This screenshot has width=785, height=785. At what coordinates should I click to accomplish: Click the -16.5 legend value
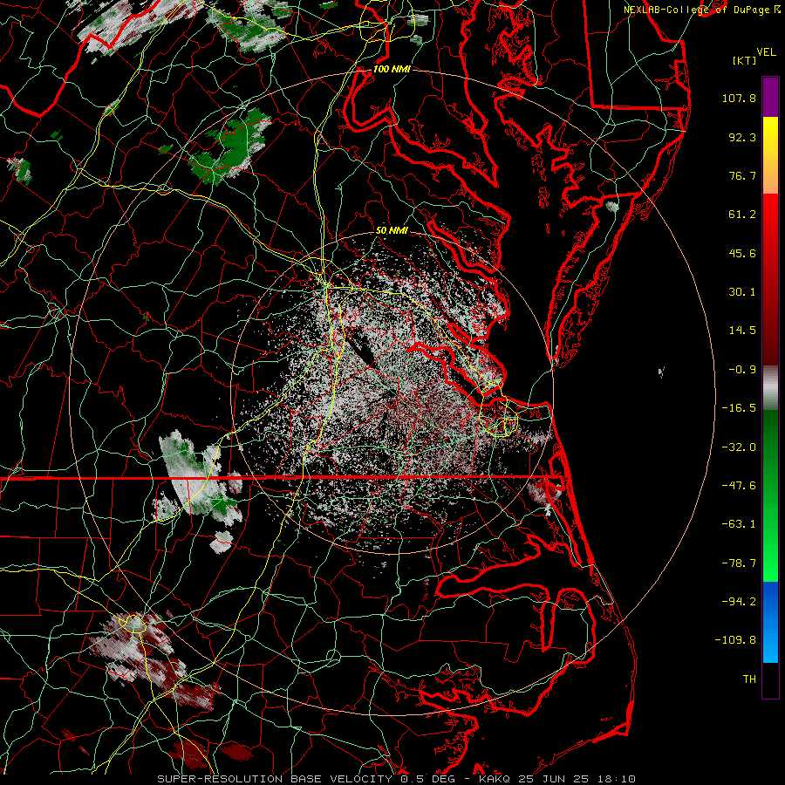[x=739, y=408]
